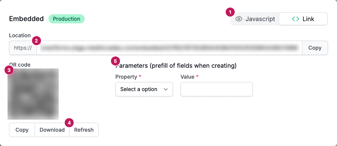Click the red marker numbered 3
This screenshot has width=337, height=146.
click(9, 70)
